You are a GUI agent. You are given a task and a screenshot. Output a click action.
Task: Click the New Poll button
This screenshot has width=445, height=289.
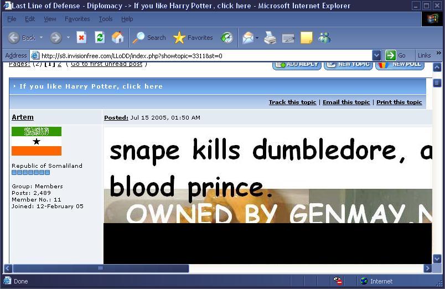pyautogui.click(x=400, y=65)
